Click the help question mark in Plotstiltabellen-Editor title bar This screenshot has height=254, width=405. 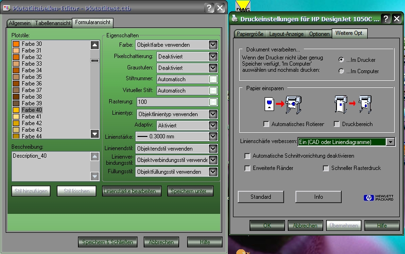[x=209, y=8]
